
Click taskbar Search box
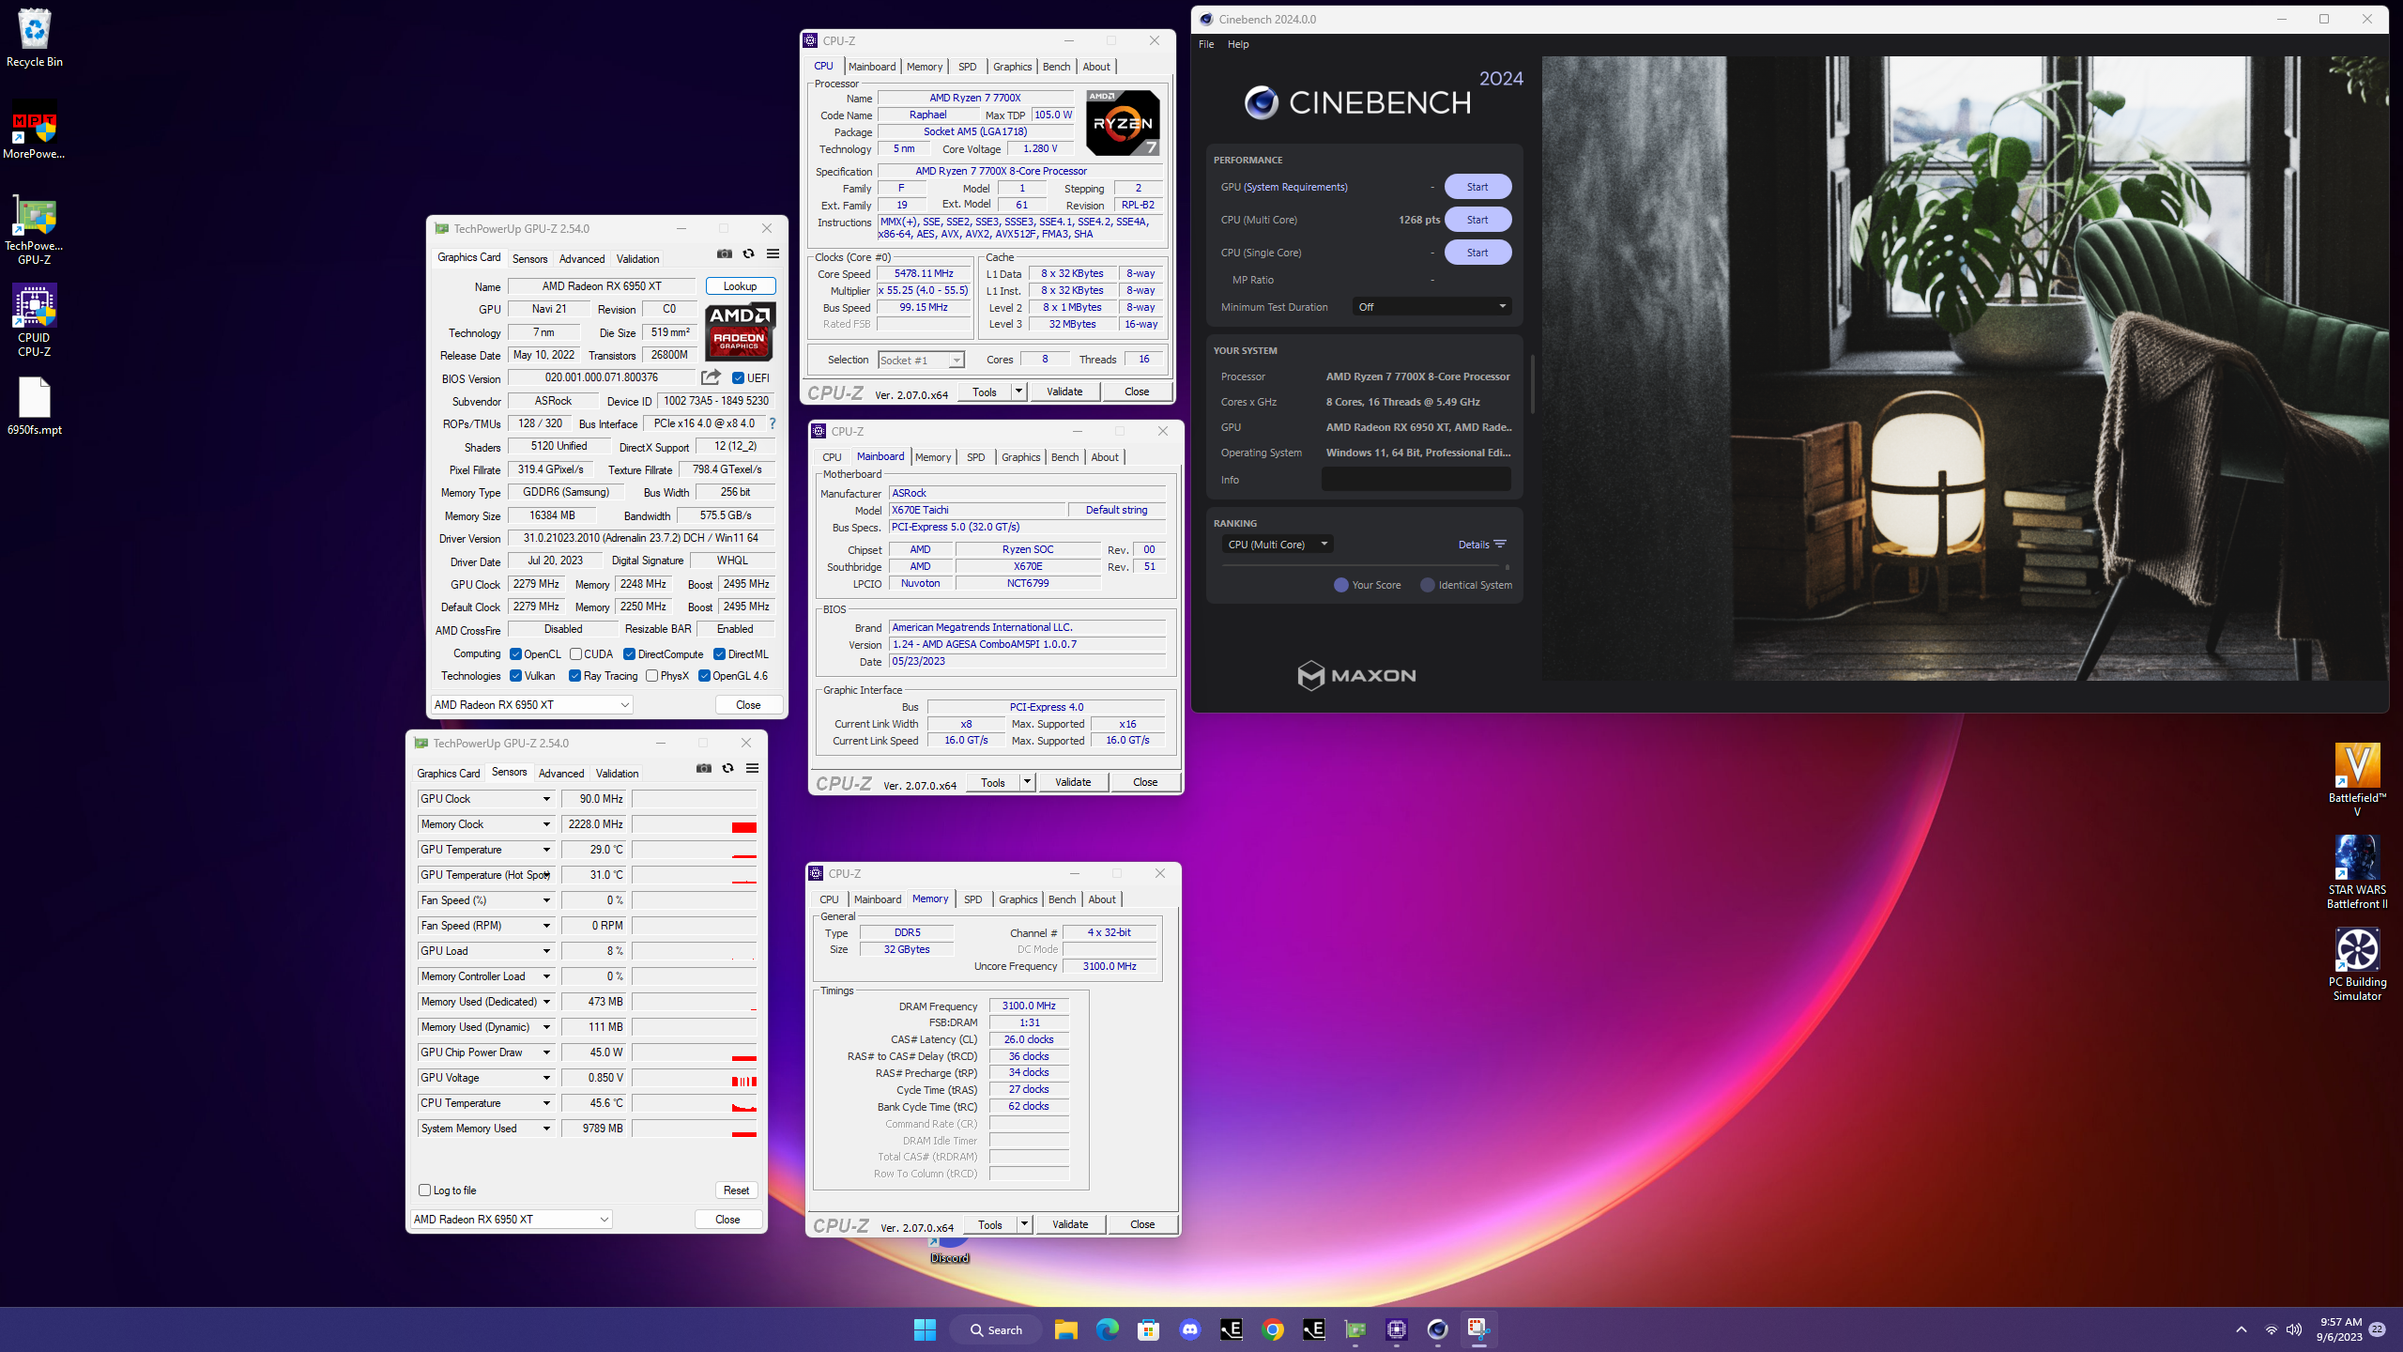click(996, 1329)
